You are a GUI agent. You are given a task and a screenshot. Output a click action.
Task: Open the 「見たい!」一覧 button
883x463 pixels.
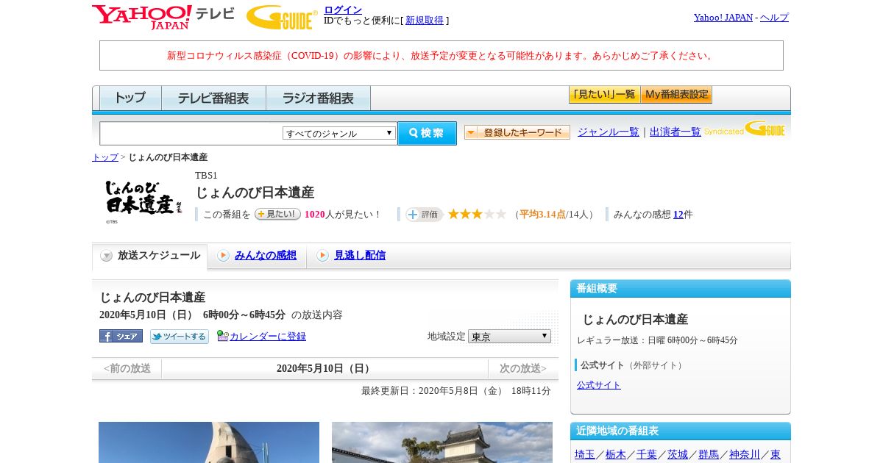(x=604, y=95)
